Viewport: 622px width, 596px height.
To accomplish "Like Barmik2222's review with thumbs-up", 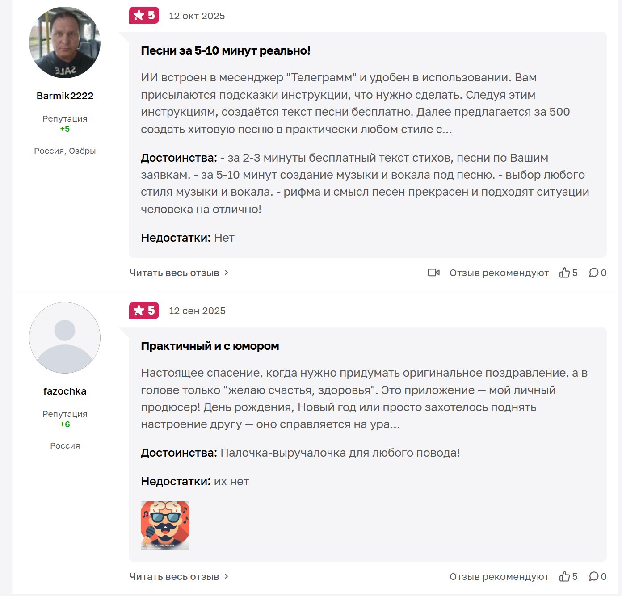I will [565, 273].
